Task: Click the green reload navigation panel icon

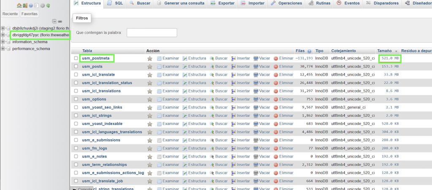Action: click(x=49, y=5)
